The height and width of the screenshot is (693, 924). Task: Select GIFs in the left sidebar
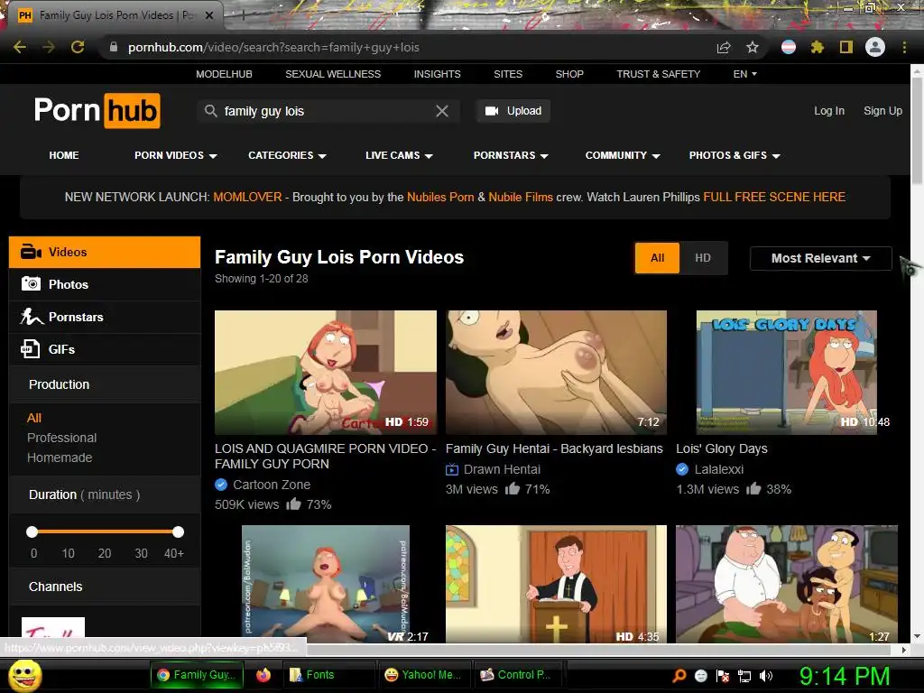click(x=105, y=349)
